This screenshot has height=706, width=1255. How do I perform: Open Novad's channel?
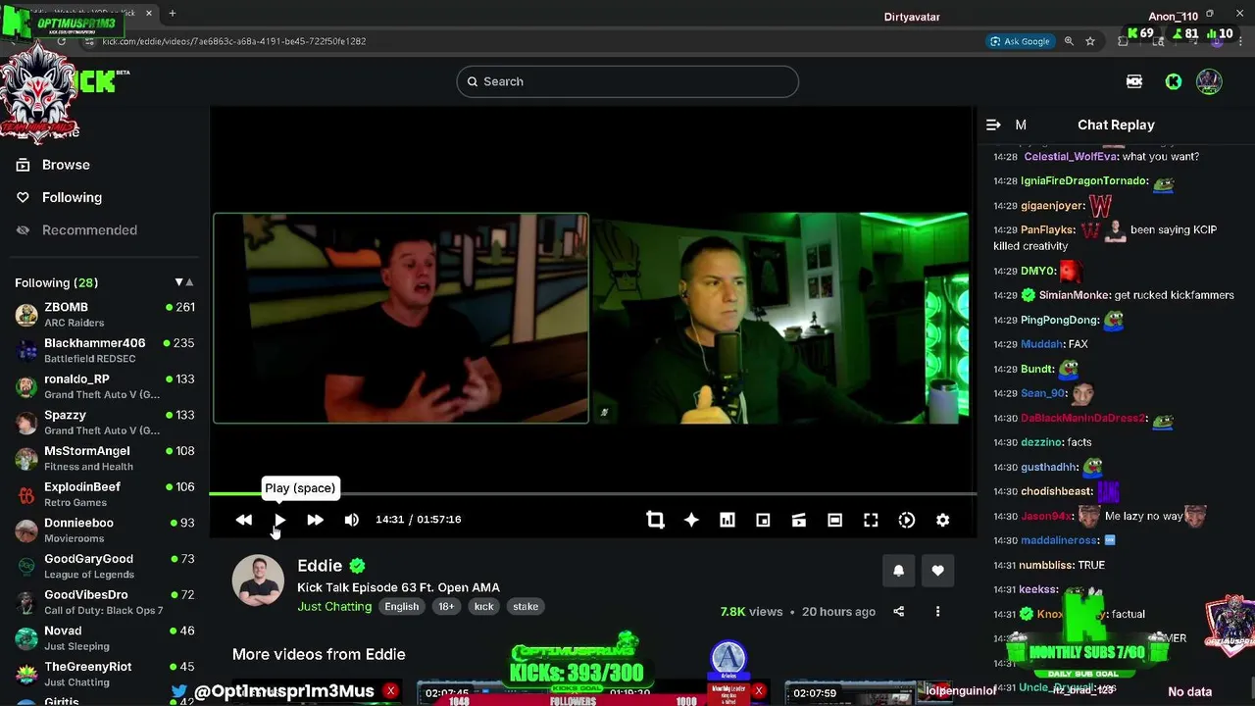click(x=105, y=637)
